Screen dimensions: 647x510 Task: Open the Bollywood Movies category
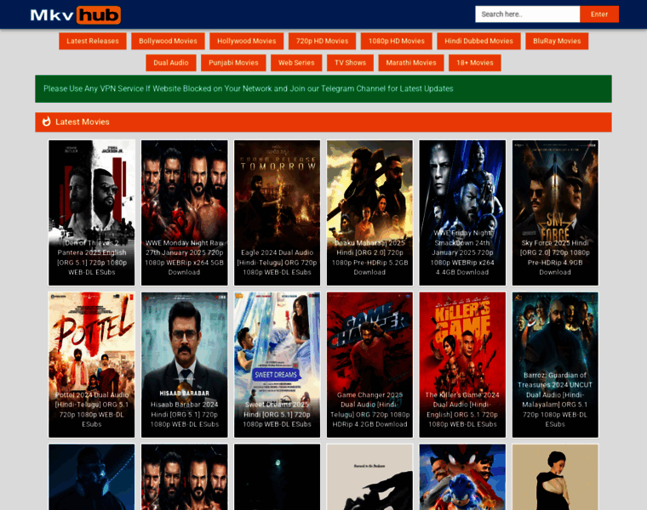coord(168,41)
